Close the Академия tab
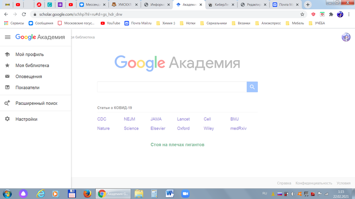The height and width of the screenshot is (199, 355). pos(201,4)
